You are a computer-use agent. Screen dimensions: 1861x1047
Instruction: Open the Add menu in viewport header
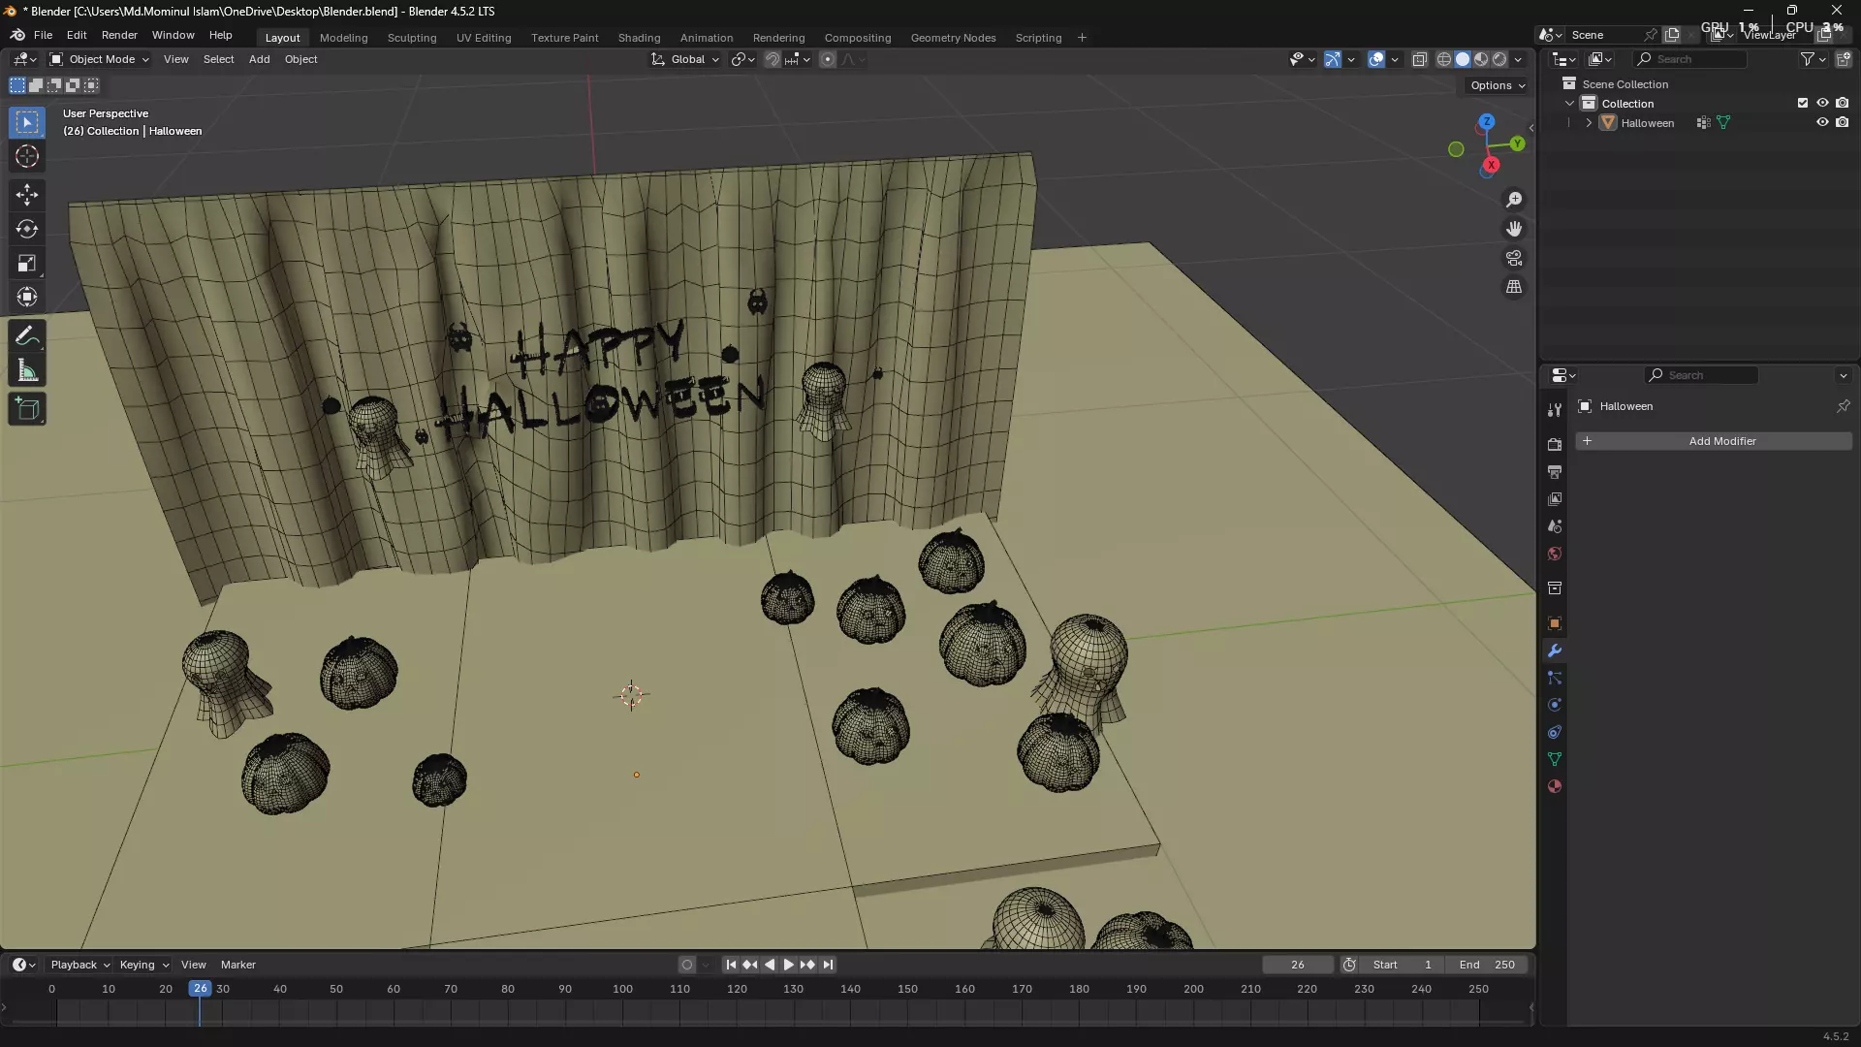(x=259, y=59)
